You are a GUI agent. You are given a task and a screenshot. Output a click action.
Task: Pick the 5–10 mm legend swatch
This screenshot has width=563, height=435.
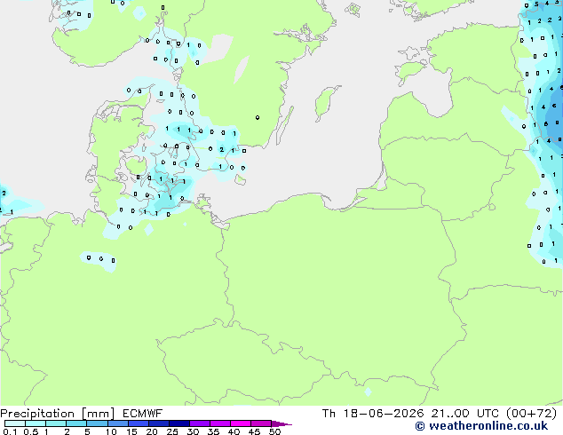coord(97,423)
